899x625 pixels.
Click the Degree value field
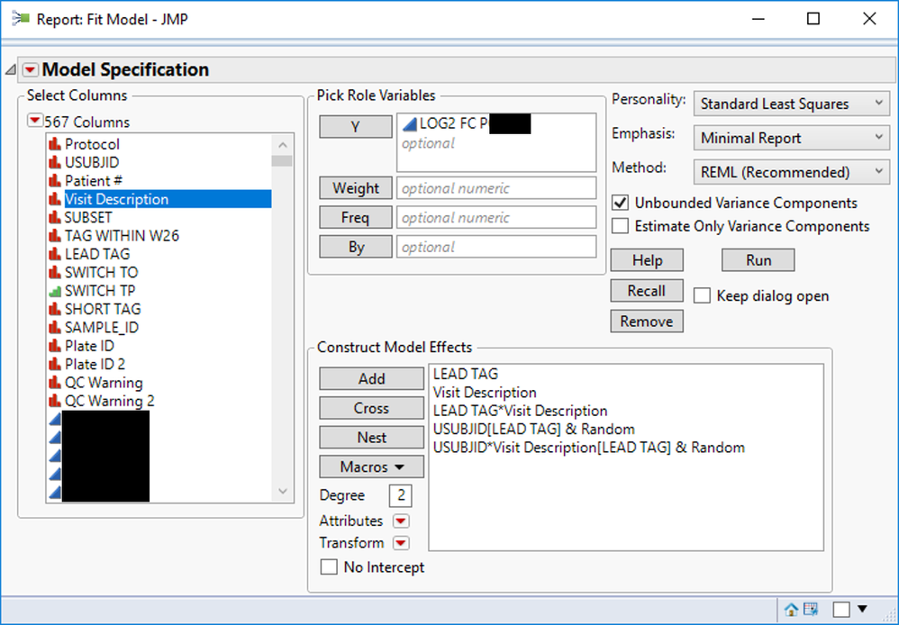(x=400, y=495)
